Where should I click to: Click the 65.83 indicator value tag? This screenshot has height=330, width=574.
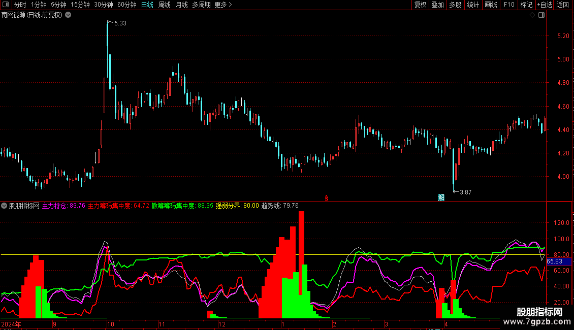(559, 261)
